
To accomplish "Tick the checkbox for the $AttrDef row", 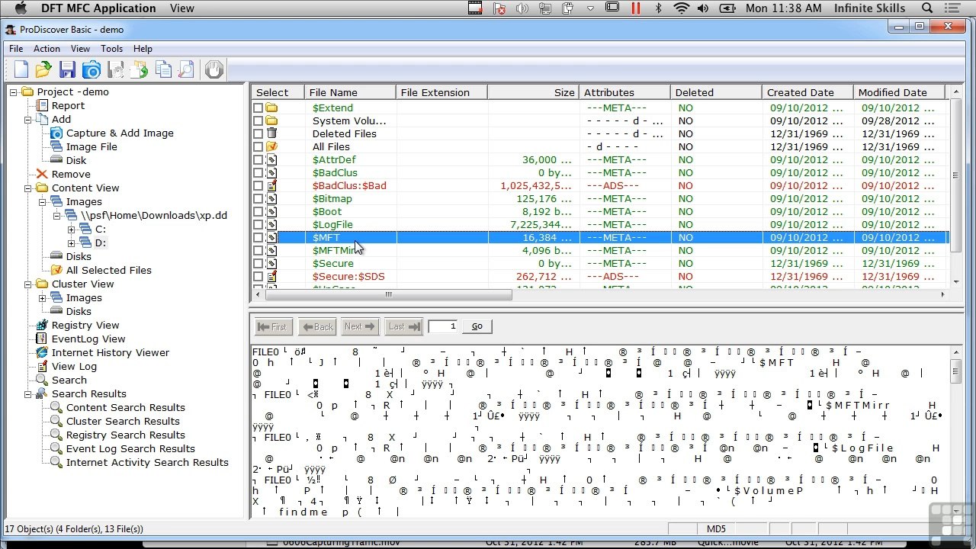I will click(258, 160).
